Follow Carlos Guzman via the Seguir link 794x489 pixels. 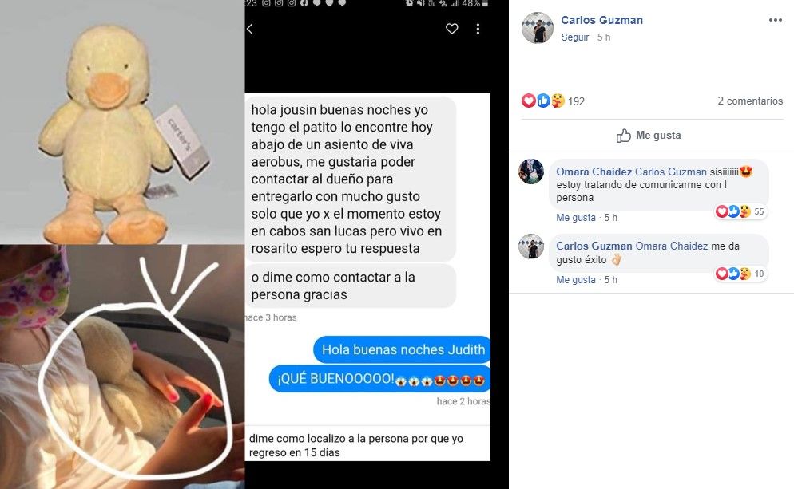575,37
